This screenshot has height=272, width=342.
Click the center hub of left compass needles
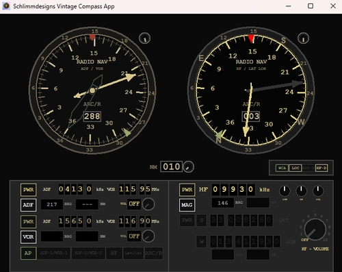click(x=92, y=90)
